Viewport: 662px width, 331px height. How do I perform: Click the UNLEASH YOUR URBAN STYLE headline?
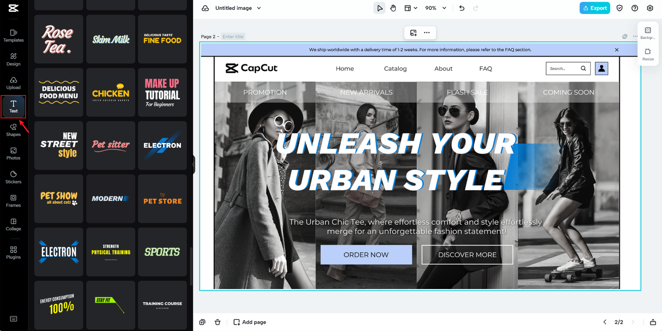(x=396, y=161)
